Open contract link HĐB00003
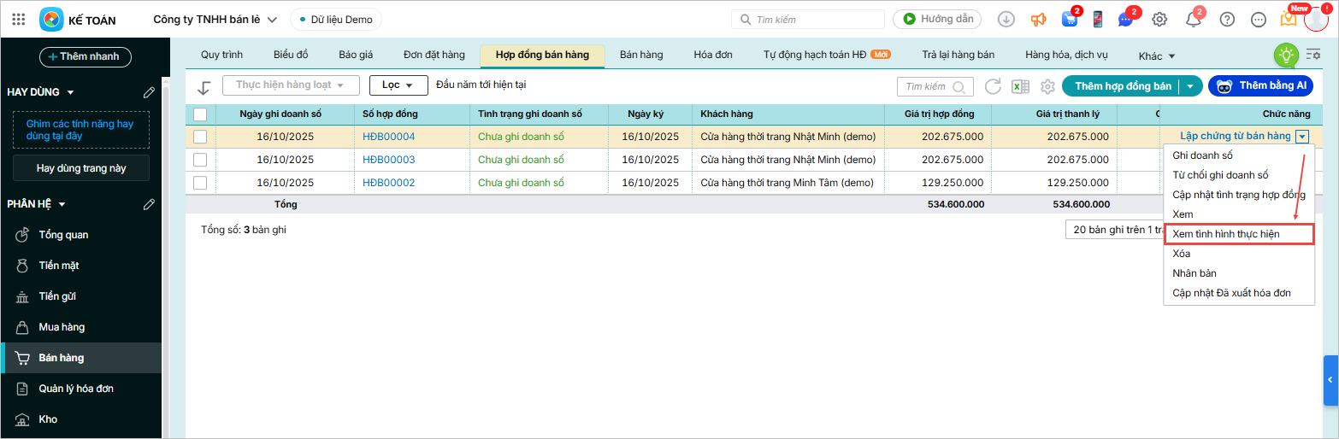 pos(388,160)
